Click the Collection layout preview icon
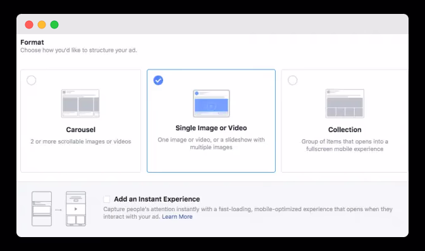The image size is (425, 251). click(345, 104)
